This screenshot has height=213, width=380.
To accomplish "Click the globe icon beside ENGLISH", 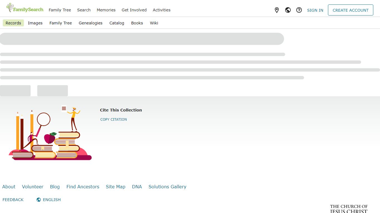I will coord(39,200).
